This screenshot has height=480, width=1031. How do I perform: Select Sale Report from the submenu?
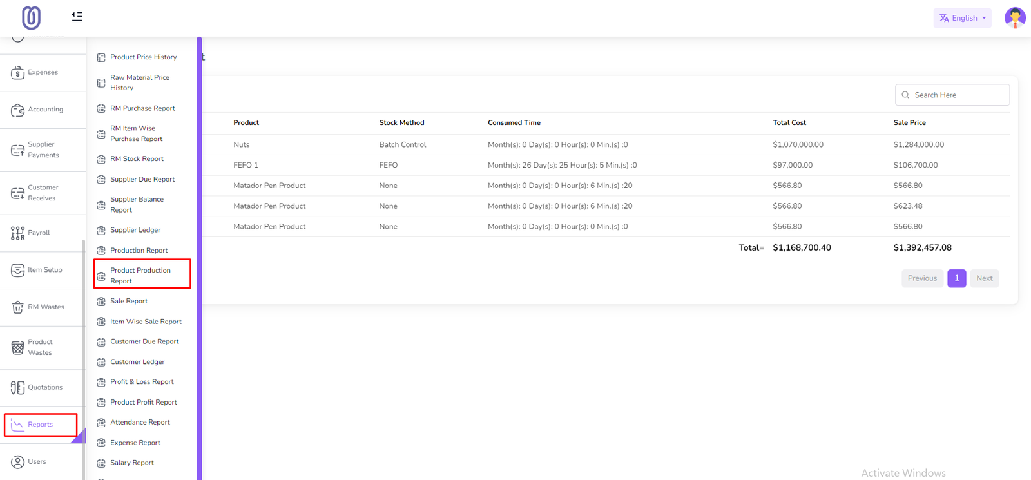129,301
